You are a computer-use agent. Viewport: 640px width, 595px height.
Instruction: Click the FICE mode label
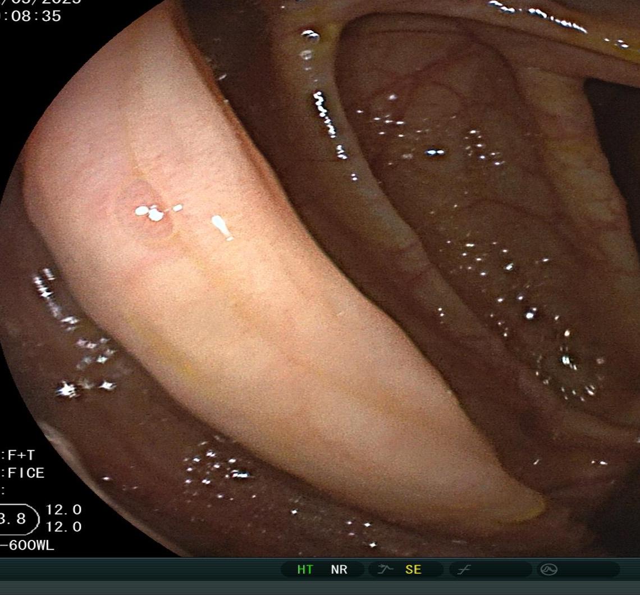coord(25,473)
